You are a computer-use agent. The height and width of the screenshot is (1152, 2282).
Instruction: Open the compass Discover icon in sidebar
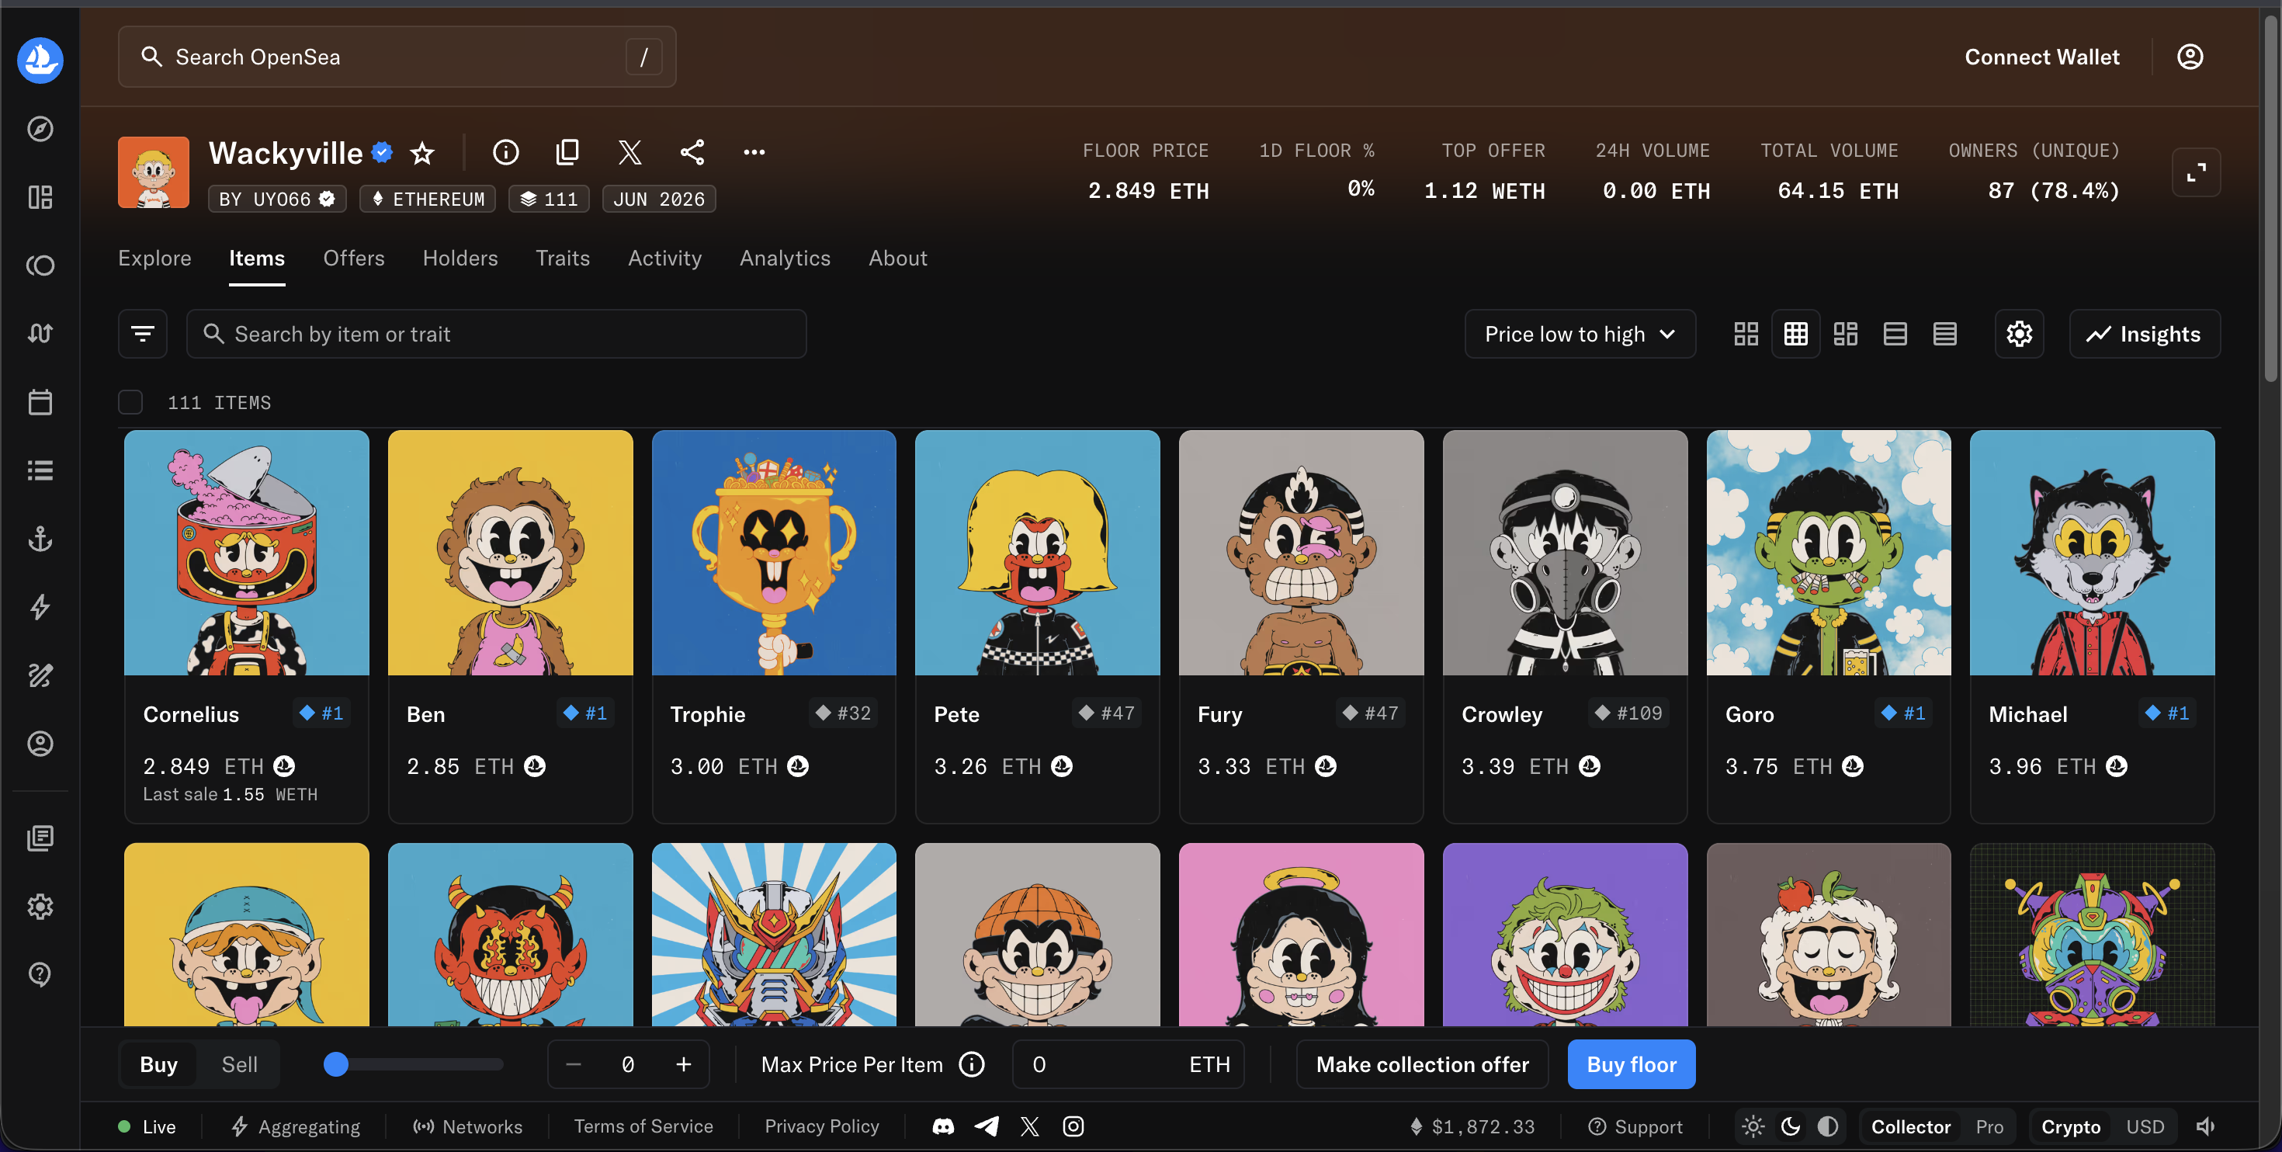point(40,129)
